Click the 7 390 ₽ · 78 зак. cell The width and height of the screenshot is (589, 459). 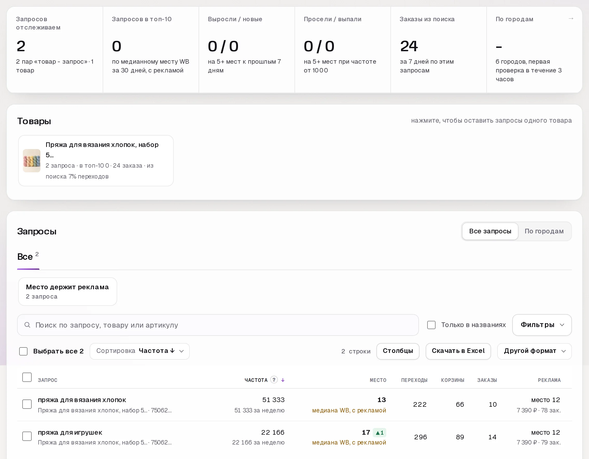coord(538,410)
